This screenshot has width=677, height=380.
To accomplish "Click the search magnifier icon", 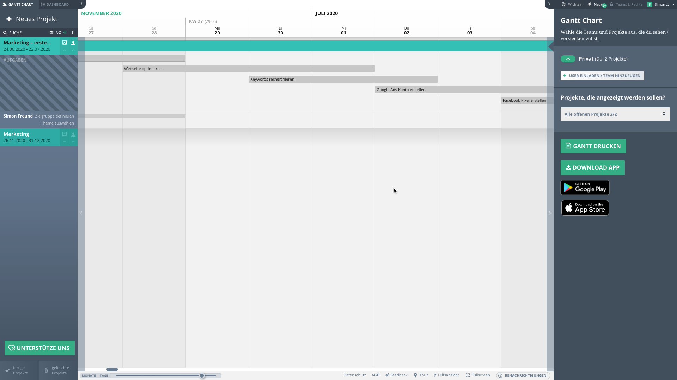I will point(5,32).
